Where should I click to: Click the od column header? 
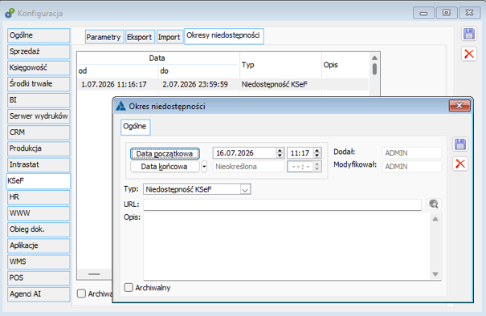coord(118,71)
